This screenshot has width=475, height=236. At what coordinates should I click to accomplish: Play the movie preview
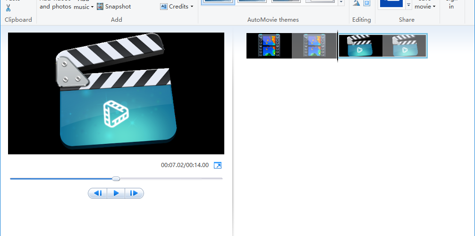coord(116,193)
